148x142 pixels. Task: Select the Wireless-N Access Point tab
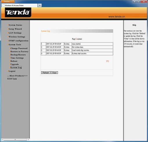coord(19,6)
